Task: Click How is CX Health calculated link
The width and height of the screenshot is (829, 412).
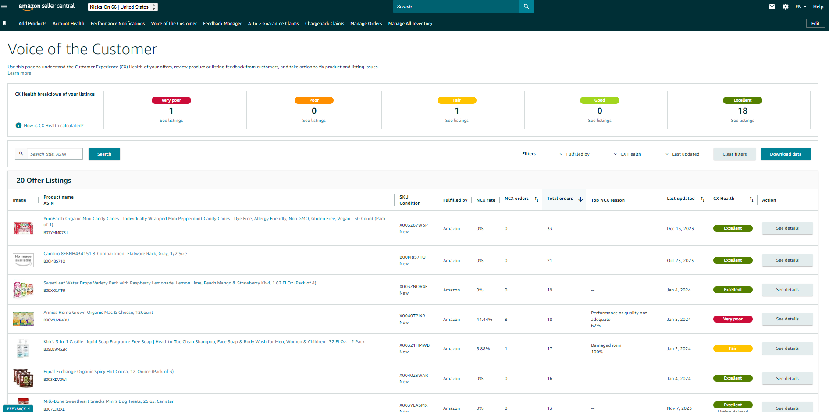Action: [53, 126]
